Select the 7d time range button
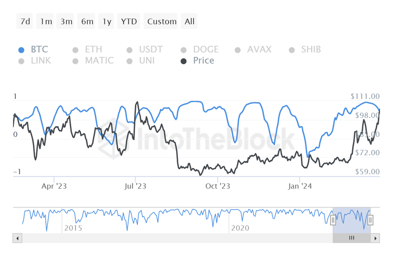The image size is (393, 262). [25, 21]
